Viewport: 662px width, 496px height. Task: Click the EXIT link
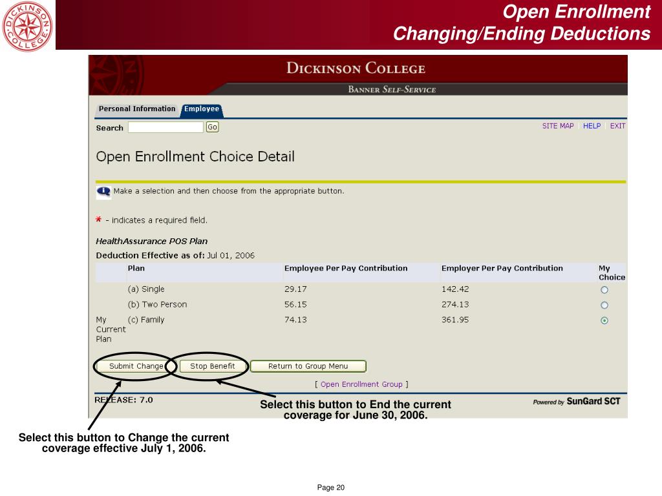(x=617, y=126)
